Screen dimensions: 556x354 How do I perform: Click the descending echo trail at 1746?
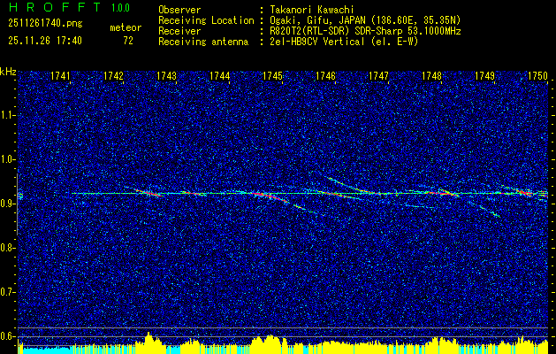[x=349, y=185]
